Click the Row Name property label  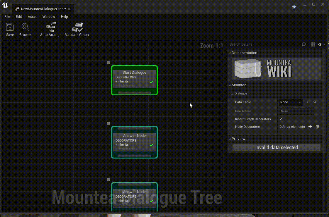pos(243,111)
